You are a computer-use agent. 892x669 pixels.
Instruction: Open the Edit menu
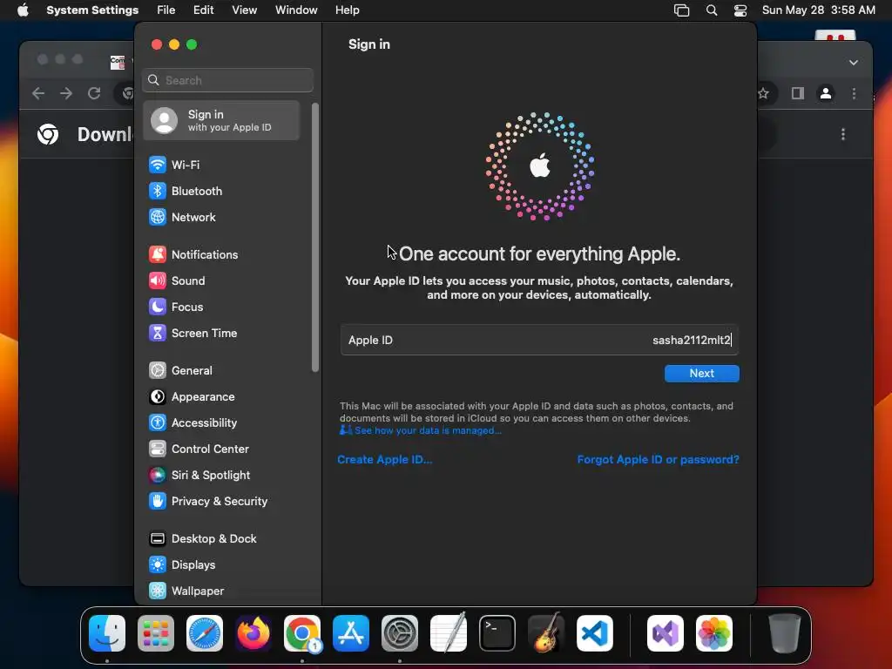click(204, 10)
